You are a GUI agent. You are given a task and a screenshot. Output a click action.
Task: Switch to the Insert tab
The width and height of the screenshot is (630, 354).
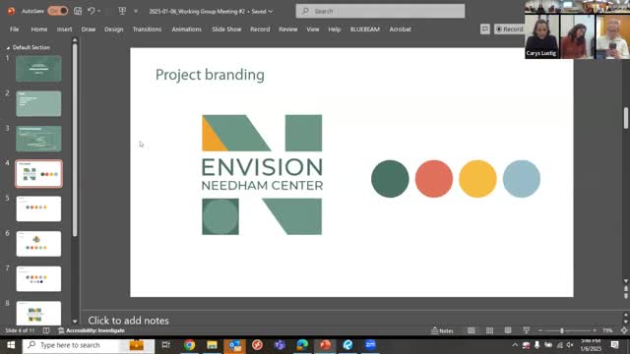(64, 29)
